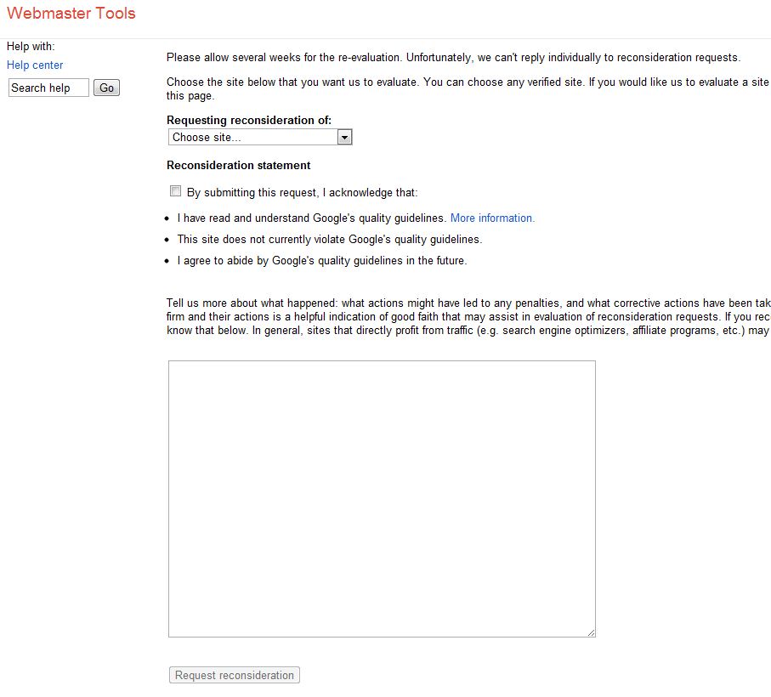Click the "I have read and understand" bullet text
Image resolution: width=771 pixels, height=697 pixels.
pos(312,218)
